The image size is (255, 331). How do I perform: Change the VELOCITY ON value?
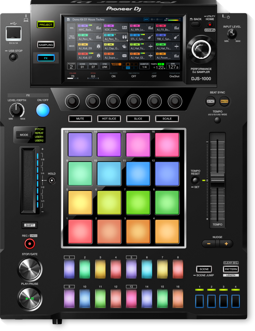[x=113, y=76]
